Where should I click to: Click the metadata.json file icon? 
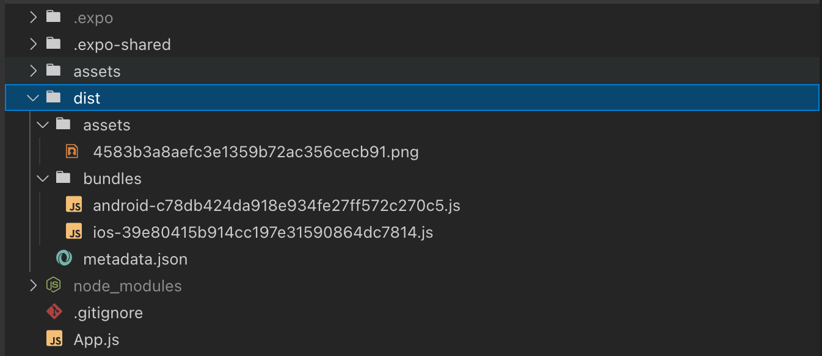click(x=64, y=259)
